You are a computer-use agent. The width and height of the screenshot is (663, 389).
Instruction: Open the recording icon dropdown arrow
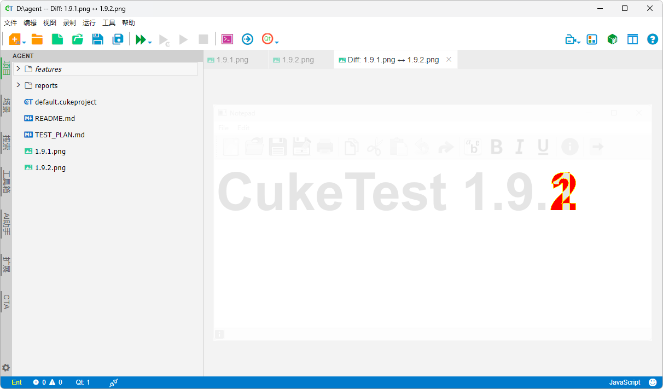point(579,42)
